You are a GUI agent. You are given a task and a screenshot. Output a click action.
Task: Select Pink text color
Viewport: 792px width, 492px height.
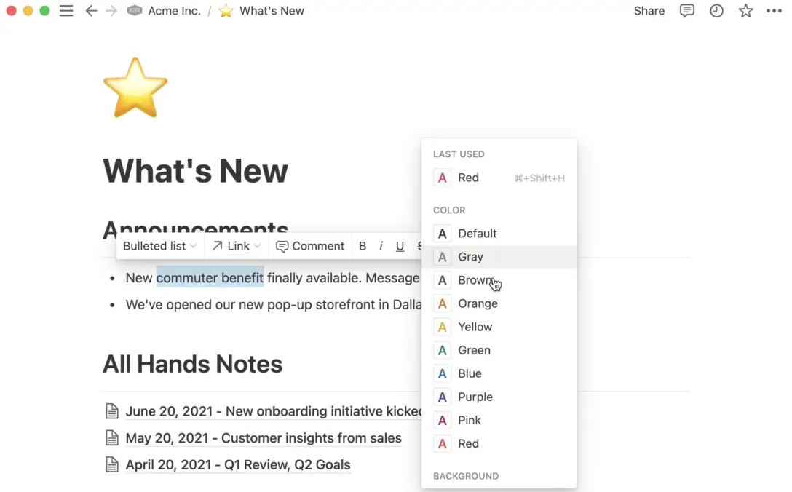(x=499, y=420)
